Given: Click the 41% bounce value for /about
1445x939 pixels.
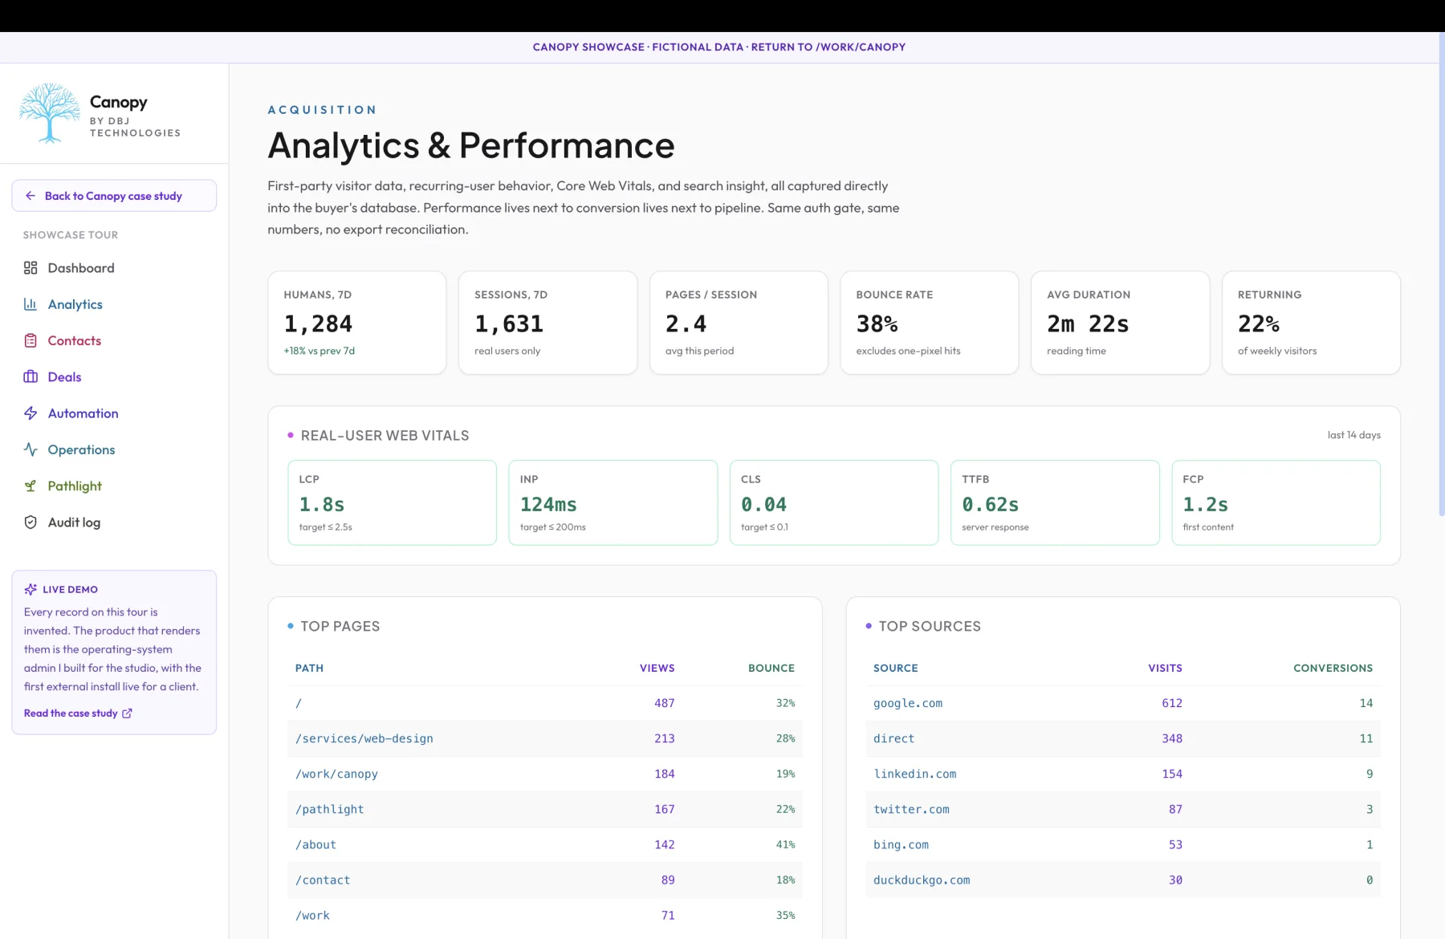Looking at the screenshot, I should click(785, 844).
